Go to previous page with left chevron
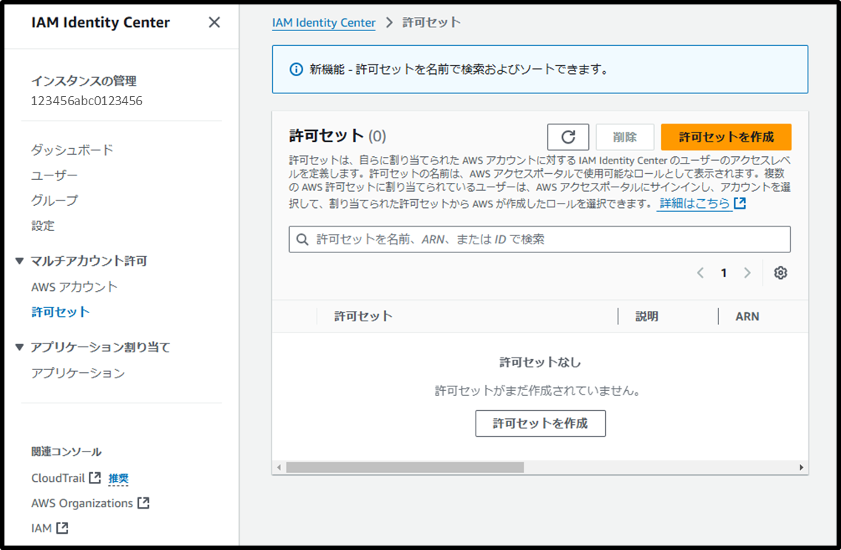This screenshot has width=841, height=550. tap(700, 272)
